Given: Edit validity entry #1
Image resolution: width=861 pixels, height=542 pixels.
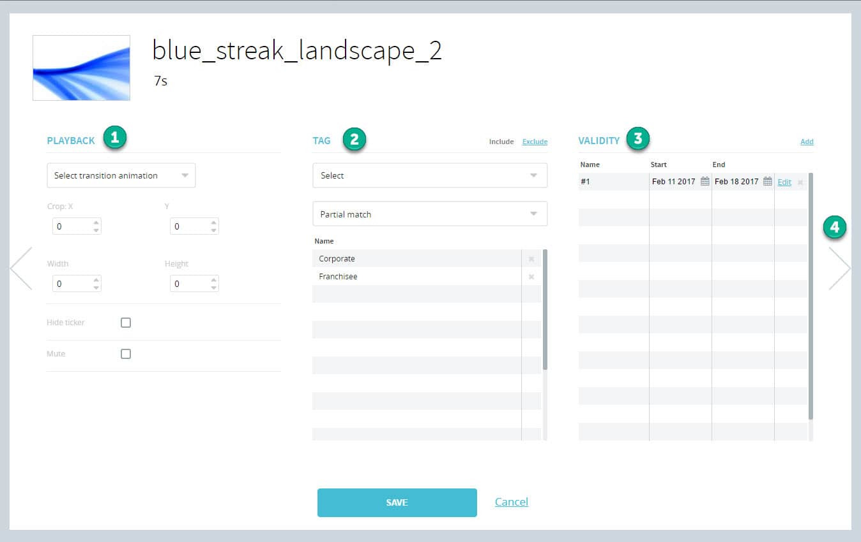Looking at the screenshot, I should tap(784, 182).
